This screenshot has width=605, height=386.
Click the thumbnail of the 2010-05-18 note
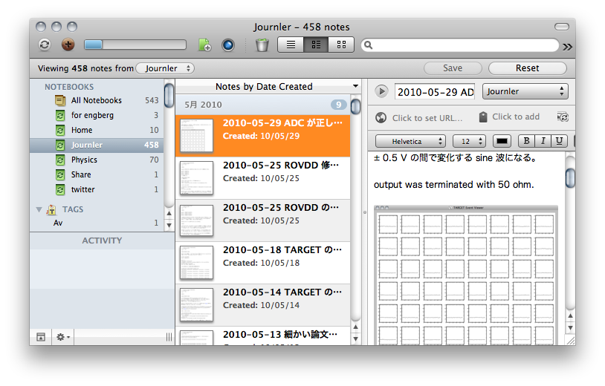[x=197, y=263]
